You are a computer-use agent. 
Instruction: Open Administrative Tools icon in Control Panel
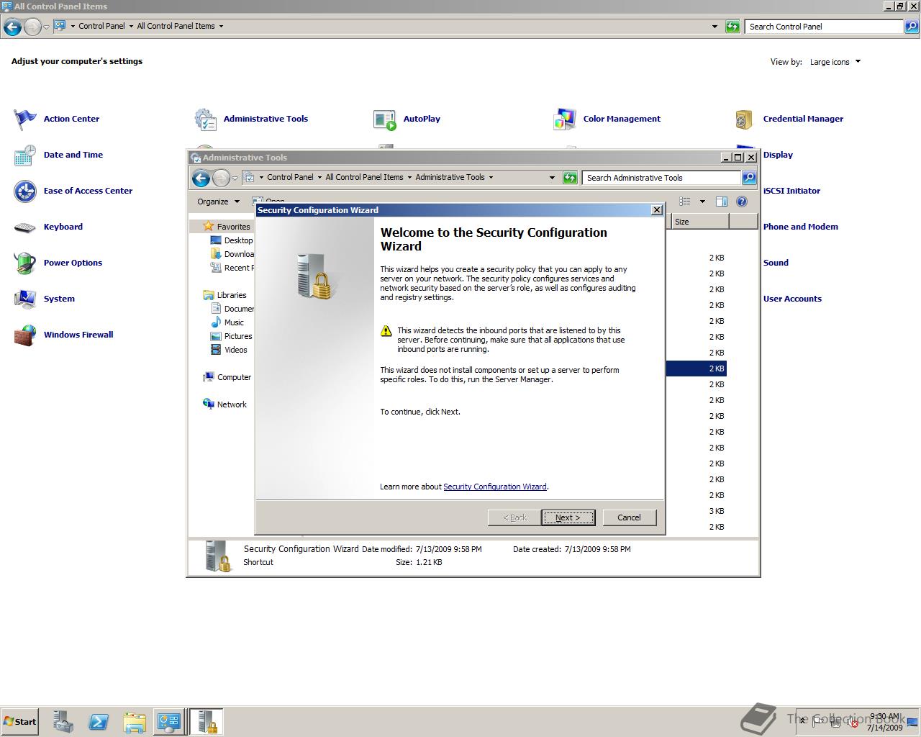click(x=205, y=119)
